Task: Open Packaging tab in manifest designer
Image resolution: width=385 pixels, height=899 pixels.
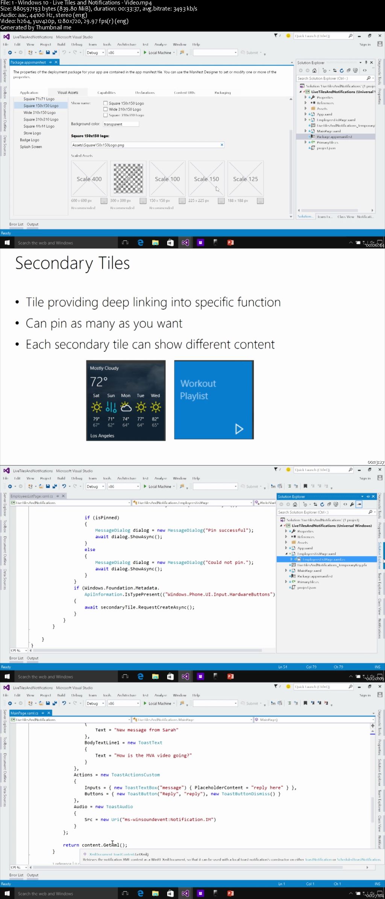Action: [223, 92]
